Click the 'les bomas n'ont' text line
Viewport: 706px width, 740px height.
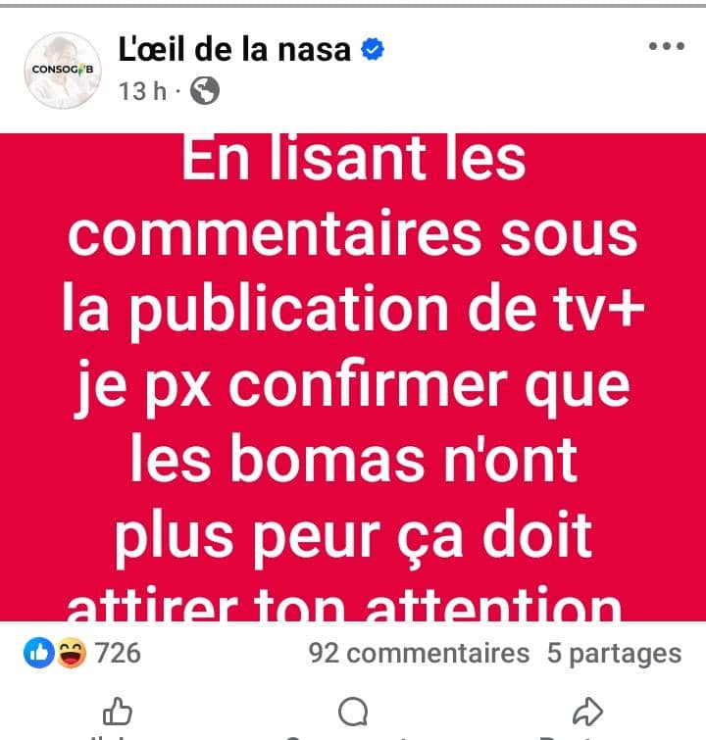354,460
